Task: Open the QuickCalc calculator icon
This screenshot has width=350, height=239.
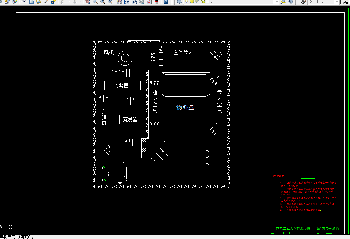Action: click(156, 2)
